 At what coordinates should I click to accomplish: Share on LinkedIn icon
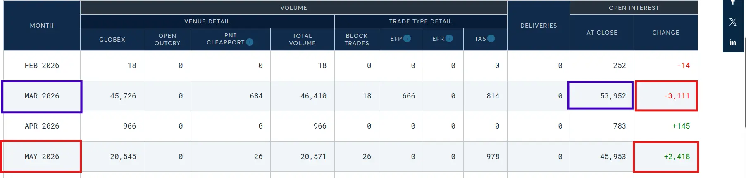click(x=733, y=42)
